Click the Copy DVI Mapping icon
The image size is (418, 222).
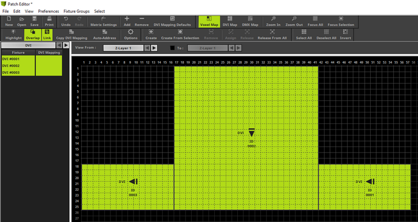click(x=72, y=35)
